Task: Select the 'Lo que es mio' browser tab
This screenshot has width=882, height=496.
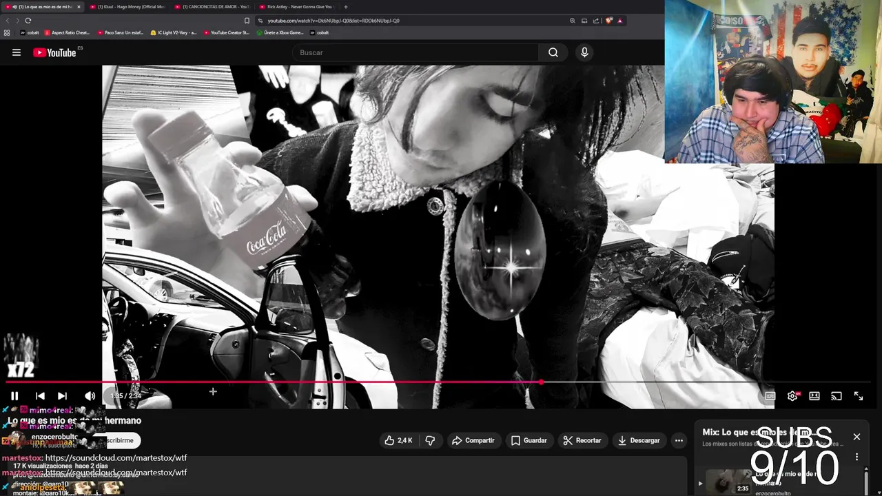Action: coord(43,7)
